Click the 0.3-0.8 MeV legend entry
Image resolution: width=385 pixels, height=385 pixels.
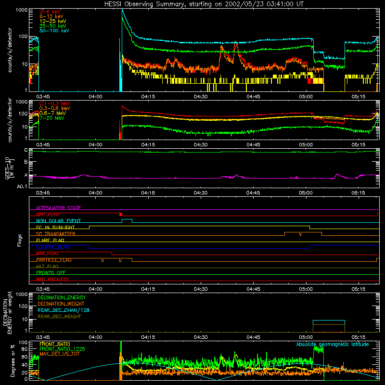[x=55, y=108]
